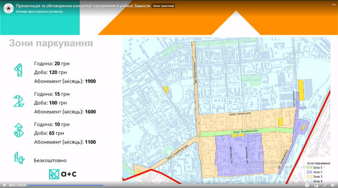Screen dimensions: 338x188
Task: Open Агенція просторового розвитку page link
Action: [x=39, y=11]
